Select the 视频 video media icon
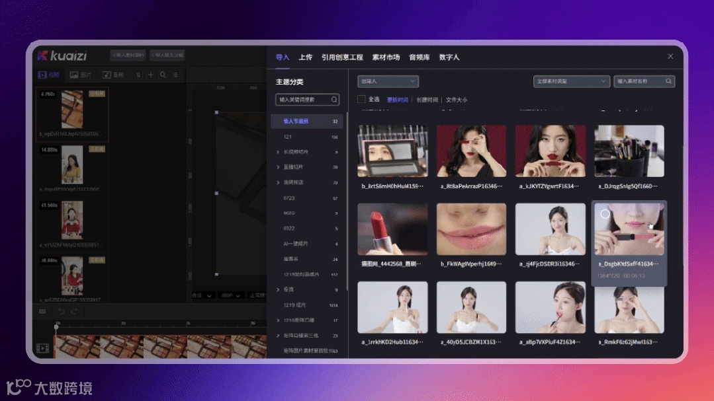 click(42, 75)
